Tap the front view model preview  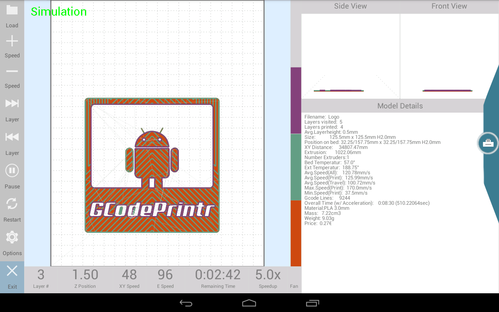pyautogui.click(x=447, y=90)
